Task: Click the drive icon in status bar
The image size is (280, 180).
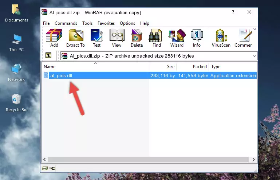Action: (x=44, y=168)
